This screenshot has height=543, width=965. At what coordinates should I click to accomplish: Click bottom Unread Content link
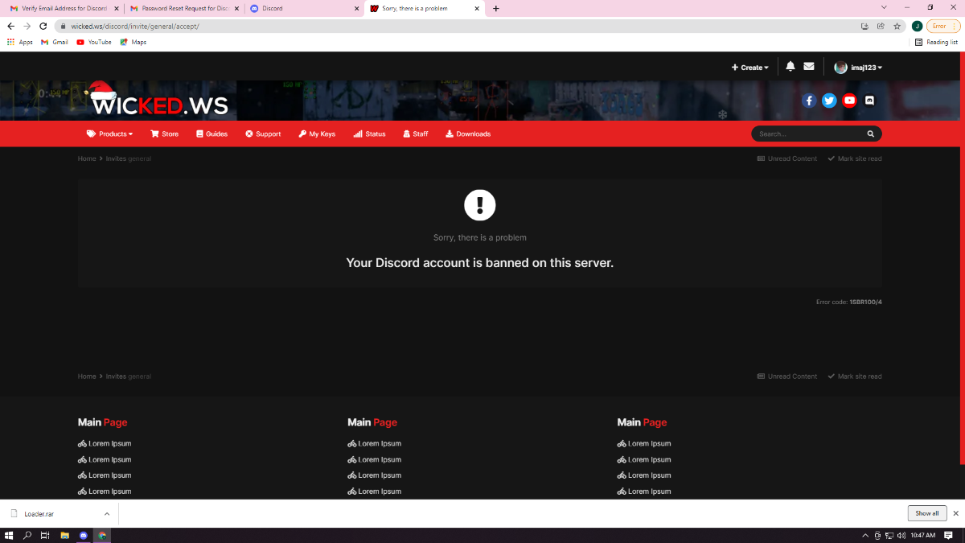point(786,376)
